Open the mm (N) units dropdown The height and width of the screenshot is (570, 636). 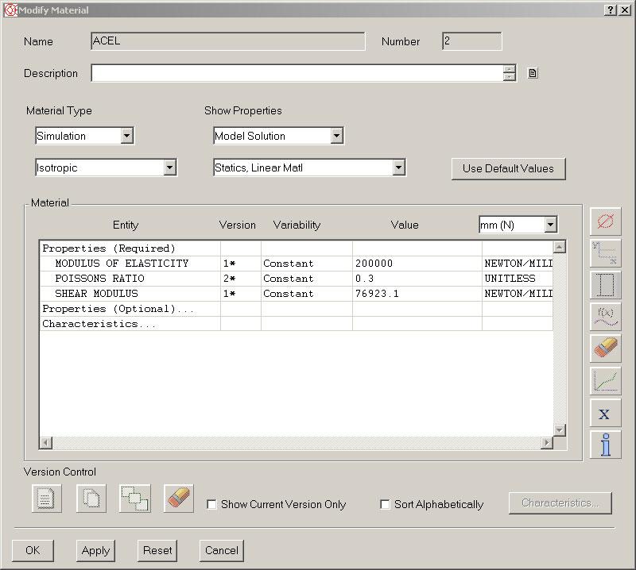click(x=550, y=225)
